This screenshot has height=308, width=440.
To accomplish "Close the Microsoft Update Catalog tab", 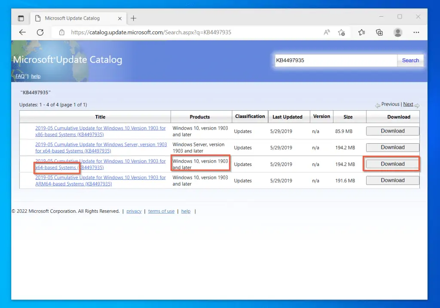I will tap(120, 18).
